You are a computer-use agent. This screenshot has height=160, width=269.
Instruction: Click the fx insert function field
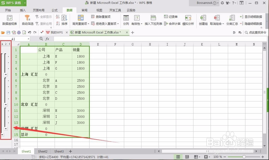pyautogui.click(x=47, y=39)
